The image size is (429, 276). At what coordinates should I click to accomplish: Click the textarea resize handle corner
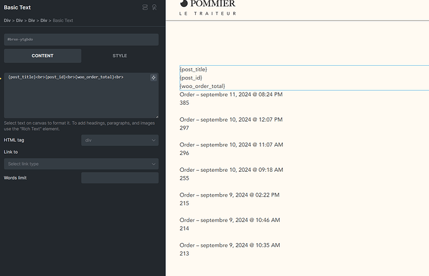click(157, 117)
